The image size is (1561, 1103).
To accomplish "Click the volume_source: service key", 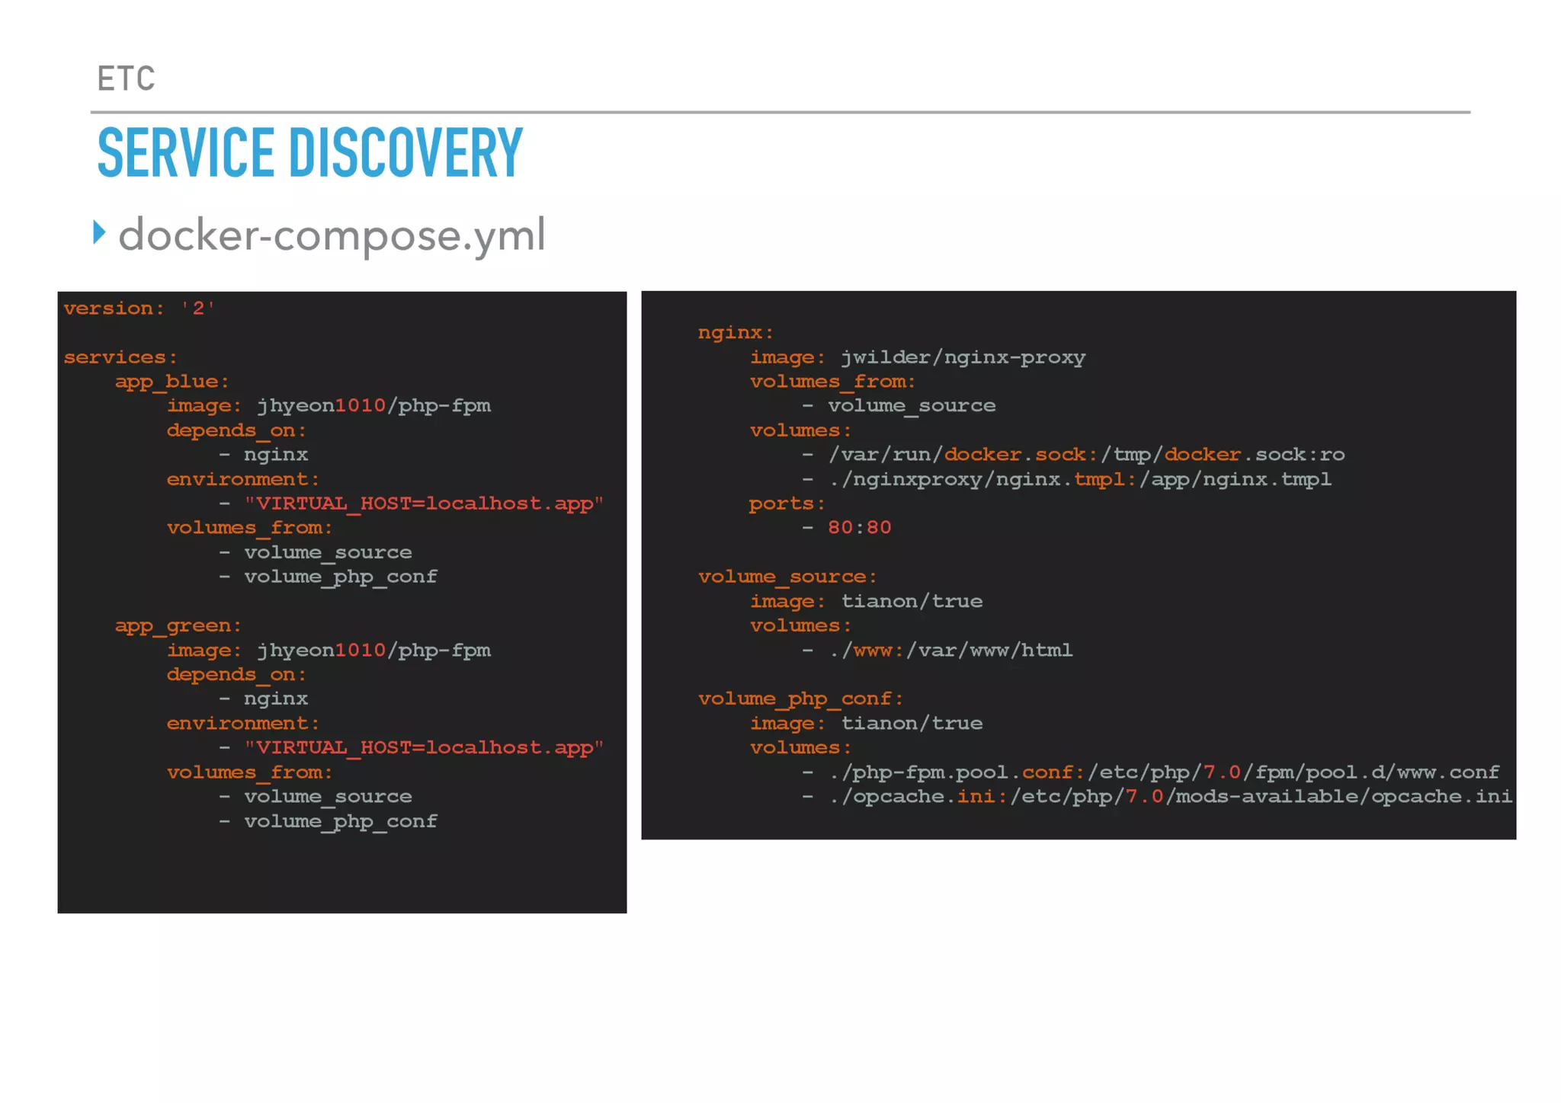I will (787, 577).
